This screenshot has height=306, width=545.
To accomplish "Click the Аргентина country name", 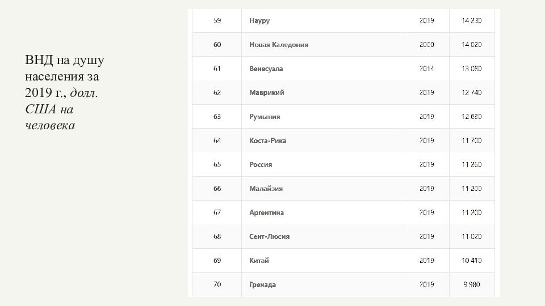I will [x=267, y=212].
